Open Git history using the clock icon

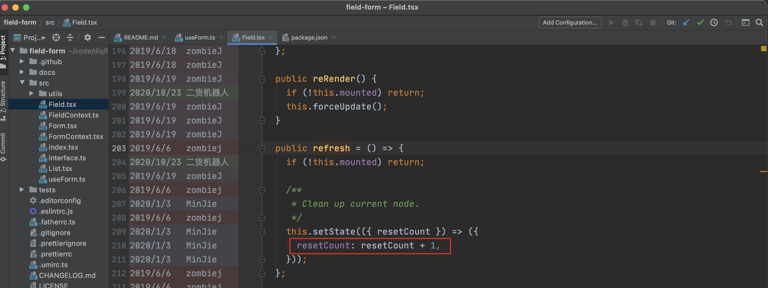pyautogui.click(x=714, y=22)
